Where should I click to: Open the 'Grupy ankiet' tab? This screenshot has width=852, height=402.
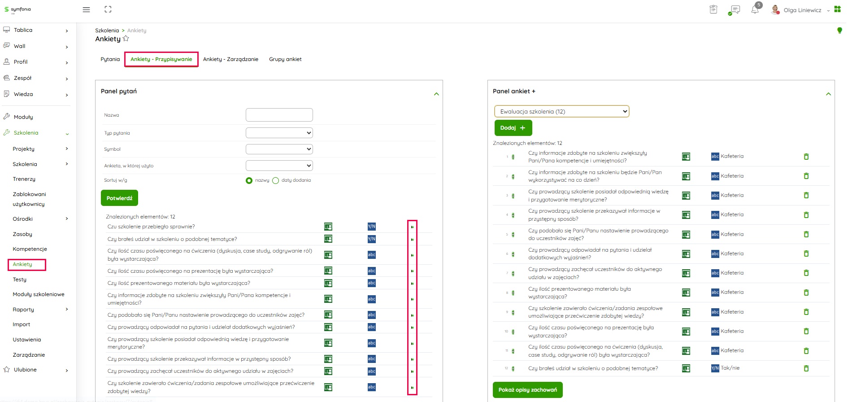pyautogui.click(x=285, y=59)
